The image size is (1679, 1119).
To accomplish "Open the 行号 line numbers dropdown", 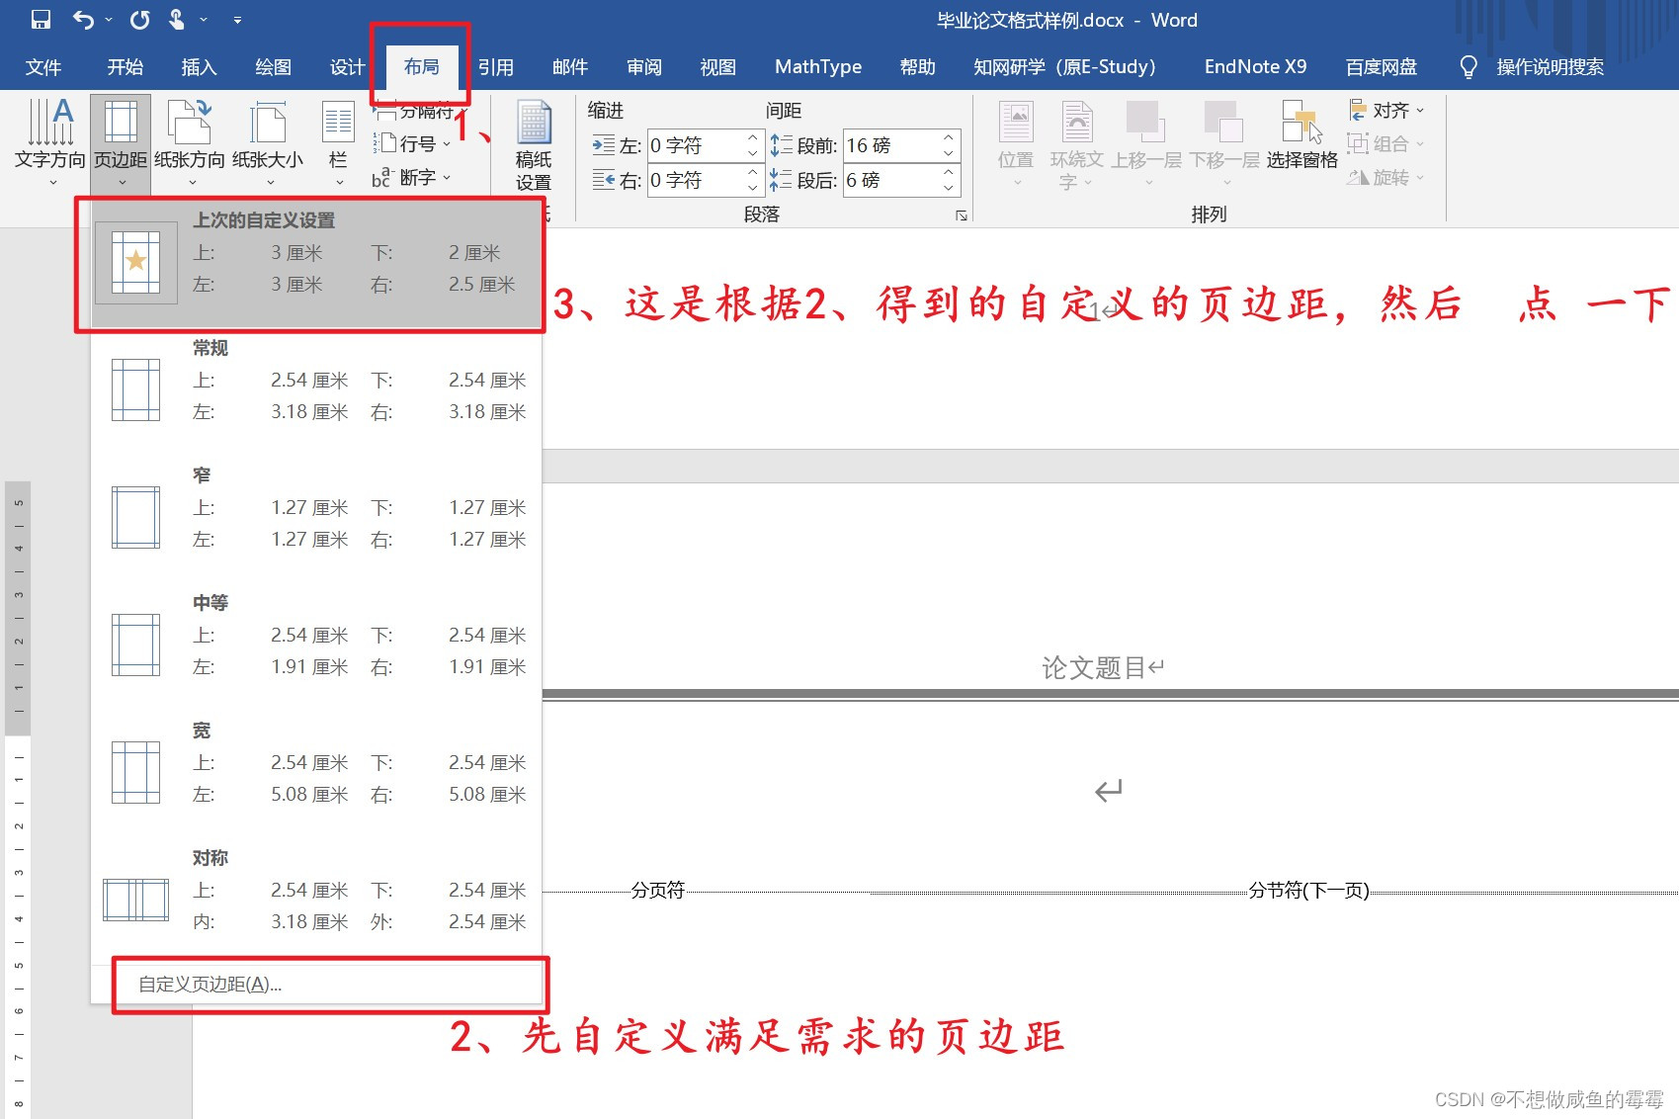I will coord(412,144).
